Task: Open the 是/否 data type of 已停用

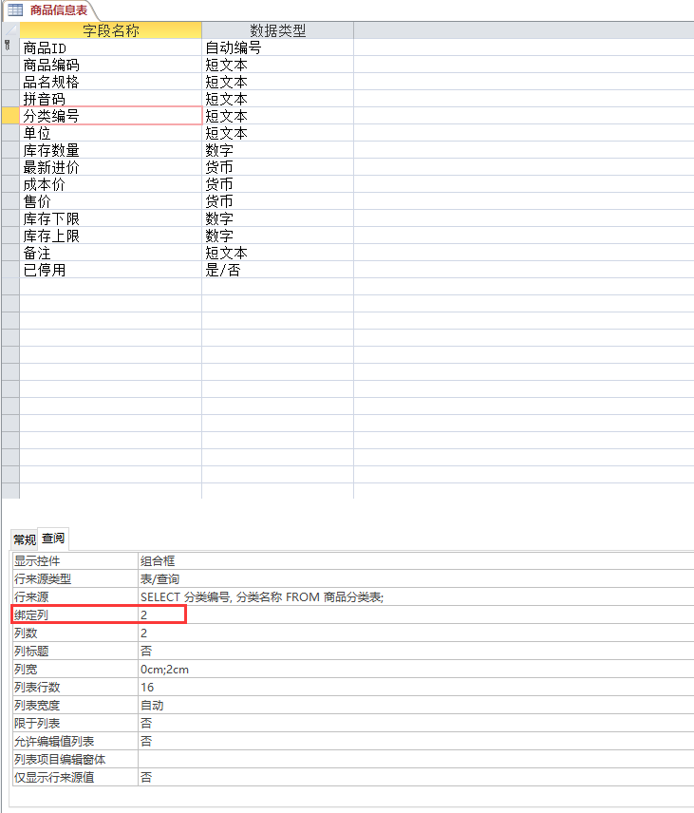Action: [x=277, y=270]
